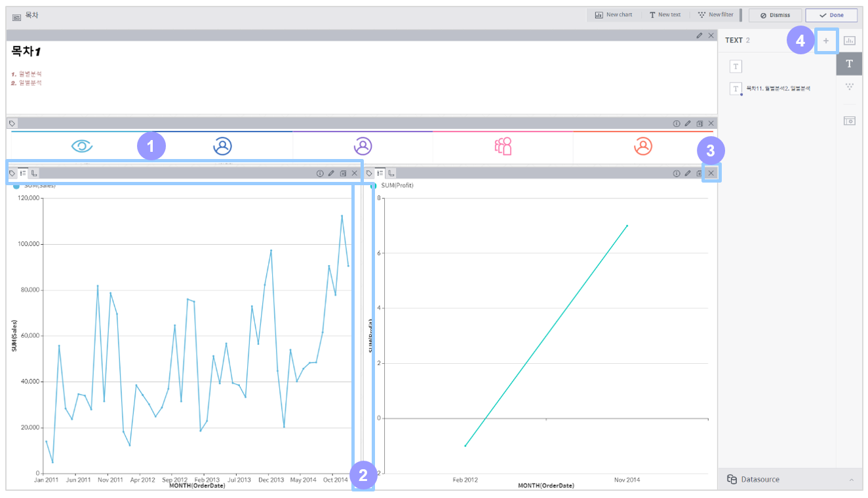Click the SUM(Sales) legend color dot

tap(16, 186)
